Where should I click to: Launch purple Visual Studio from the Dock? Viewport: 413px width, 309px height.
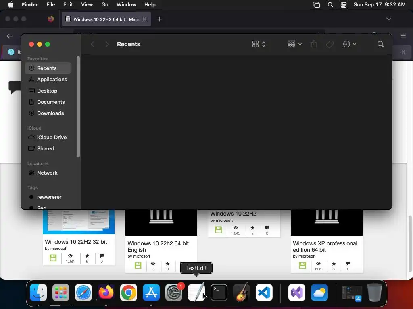tap(297, 293)
